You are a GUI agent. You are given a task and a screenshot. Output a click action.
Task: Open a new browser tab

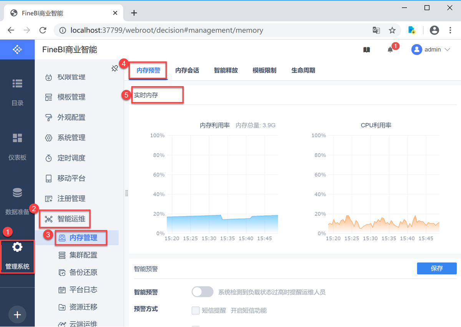[x=134, y=13]
